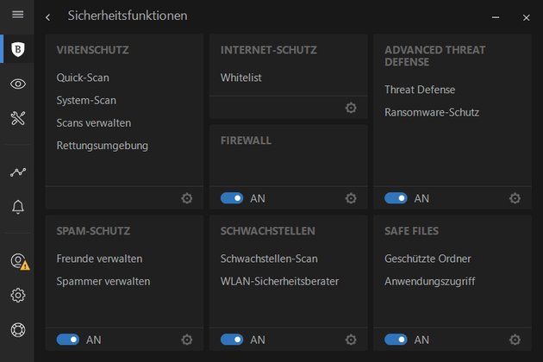Open the support lifebuoy icon
The height and width of the screenshot is (362, 543).
click(17, 330)
